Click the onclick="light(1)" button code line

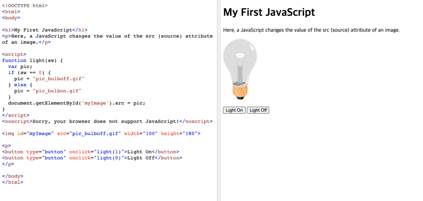(x=91, y=152)
